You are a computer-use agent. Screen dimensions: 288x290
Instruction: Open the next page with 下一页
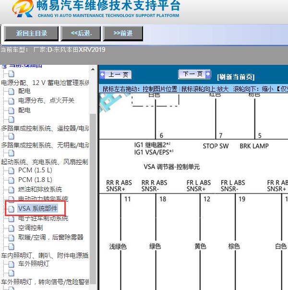coord(194,74)
